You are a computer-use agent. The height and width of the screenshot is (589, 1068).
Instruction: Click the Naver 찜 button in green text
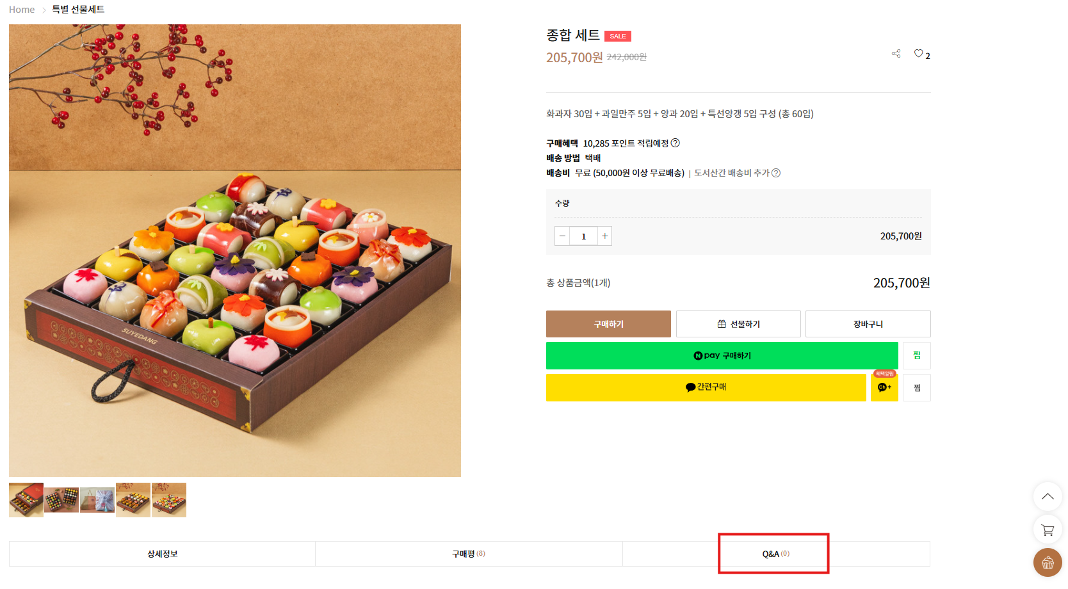pyautogui.click(x=917, y=355)
